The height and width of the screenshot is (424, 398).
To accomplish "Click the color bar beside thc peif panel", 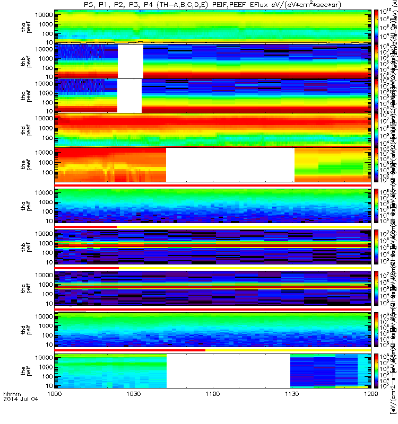I will point(376,288).
